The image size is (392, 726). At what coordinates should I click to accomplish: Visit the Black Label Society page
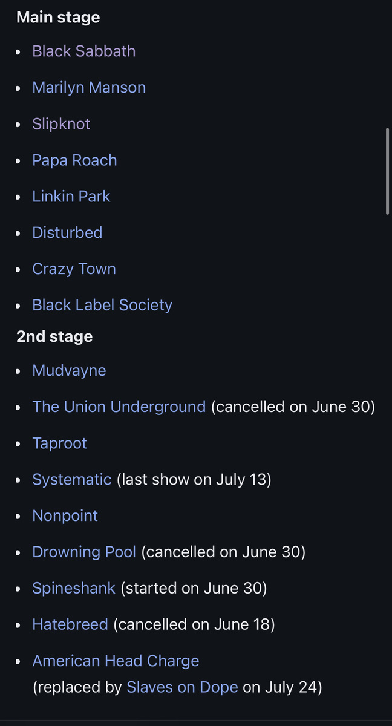point(102,306)
